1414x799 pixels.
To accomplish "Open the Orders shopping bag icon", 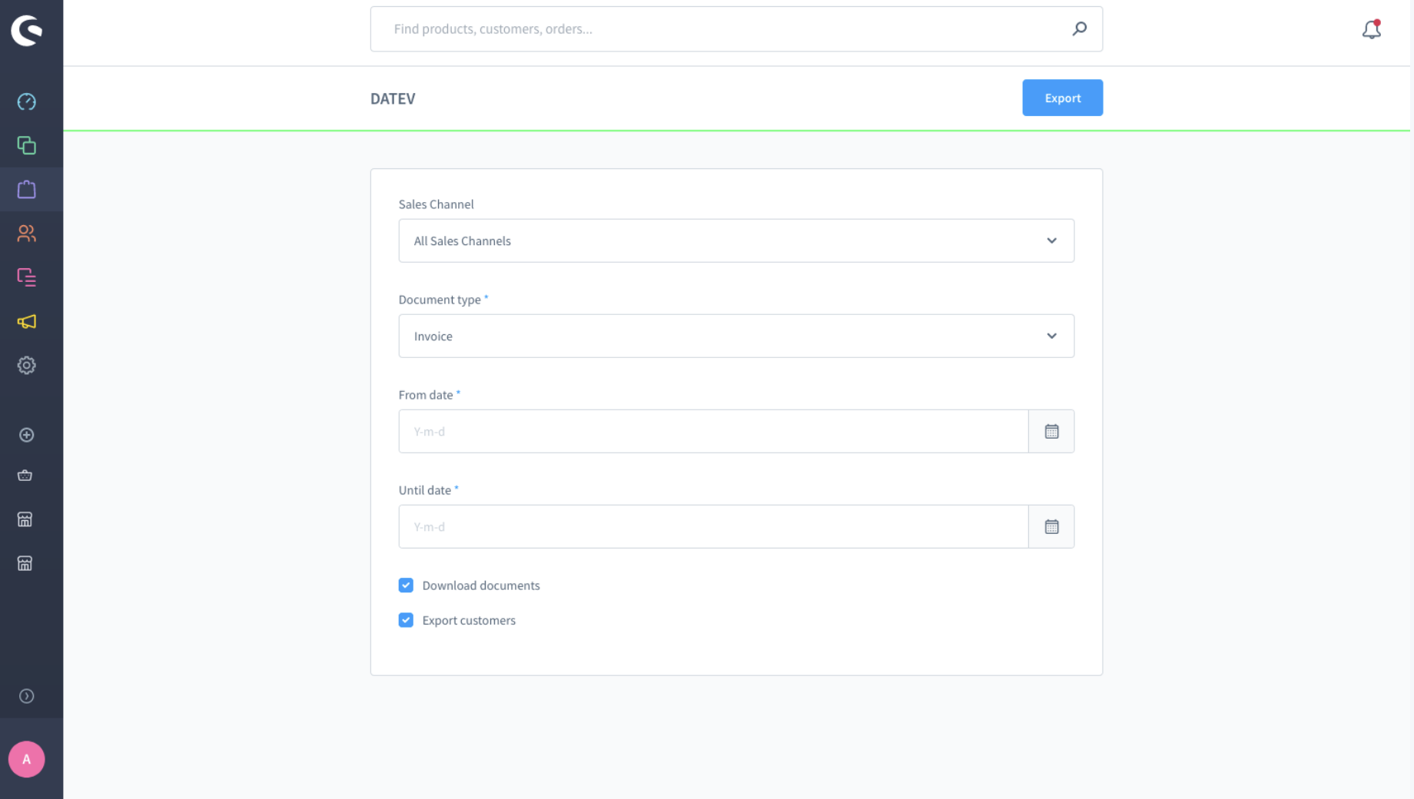I will point(27,189).
